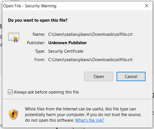Select the file path next to From
154x129 pixels.
click(90, 60)
